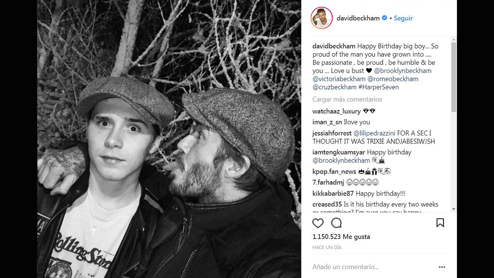Image resolution: width=494 pixels, height=278 pixels.
Task: View the 1.150.523 Me gusta likes list
Action: [x=341, y=237]
